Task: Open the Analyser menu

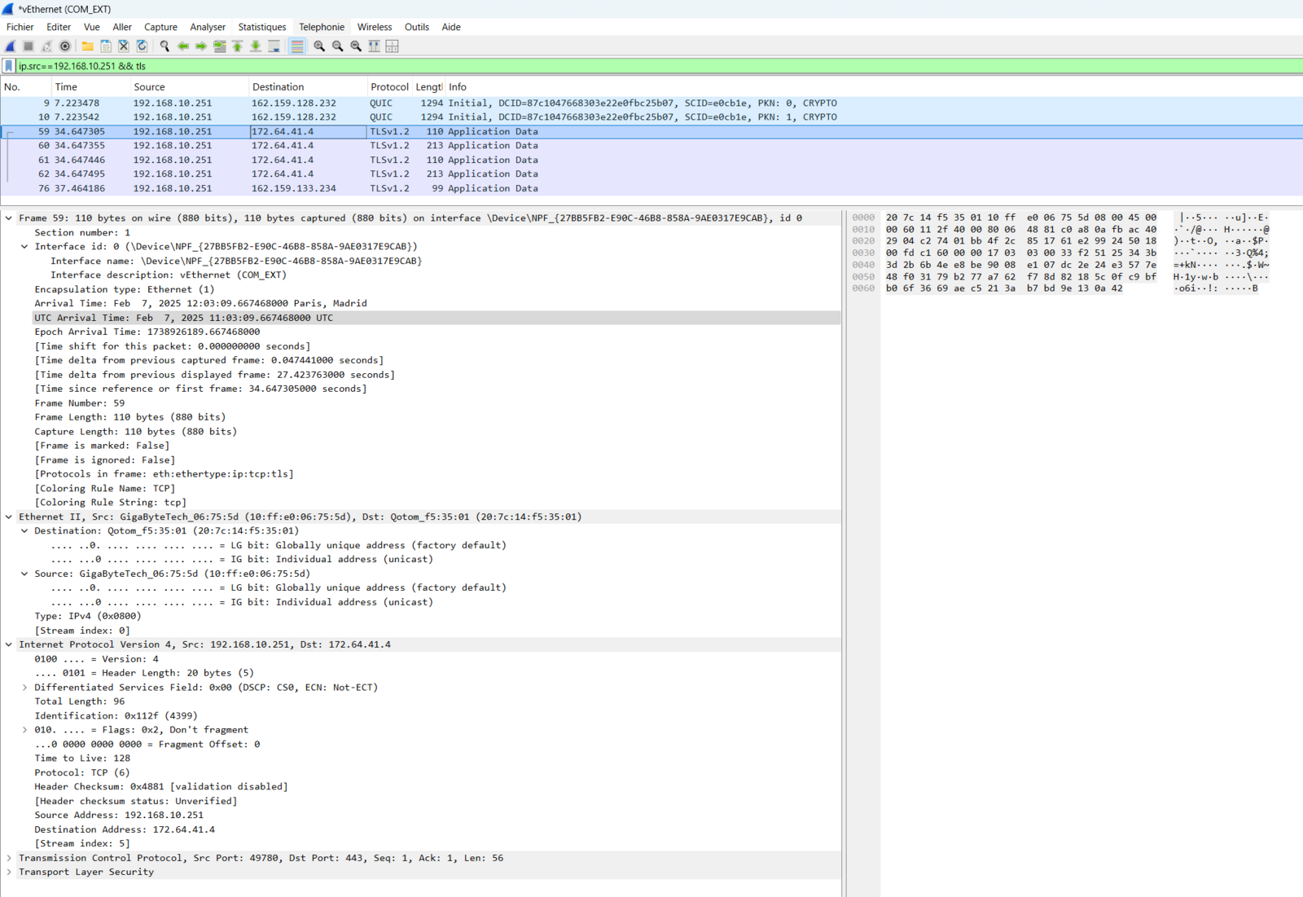Action: pyautogui.click(x=208, y=27)
